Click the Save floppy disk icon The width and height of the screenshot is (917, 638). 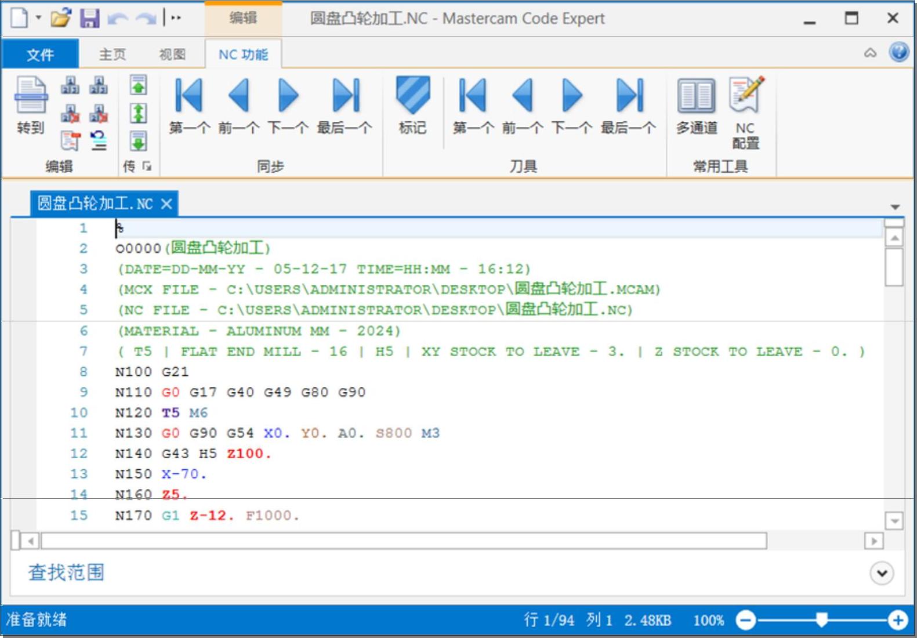coord(89,19)
